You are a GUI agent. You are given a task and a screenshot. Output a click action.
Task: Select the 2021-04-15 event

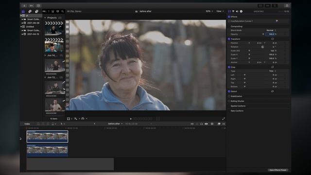coord(33,34)
